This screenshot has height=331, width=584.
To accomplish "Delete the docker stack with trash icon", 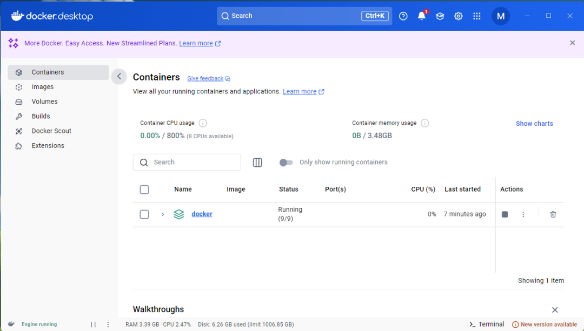I will coord(553,214).
